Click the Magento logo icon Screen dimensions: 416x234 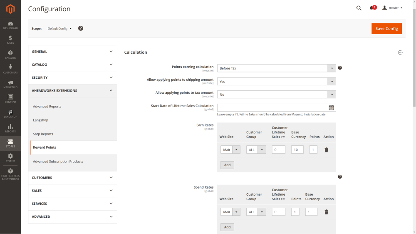(x=10, y=9)
